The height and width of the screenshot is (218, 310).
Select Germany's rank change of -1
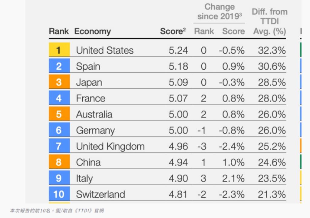[202, 130]
